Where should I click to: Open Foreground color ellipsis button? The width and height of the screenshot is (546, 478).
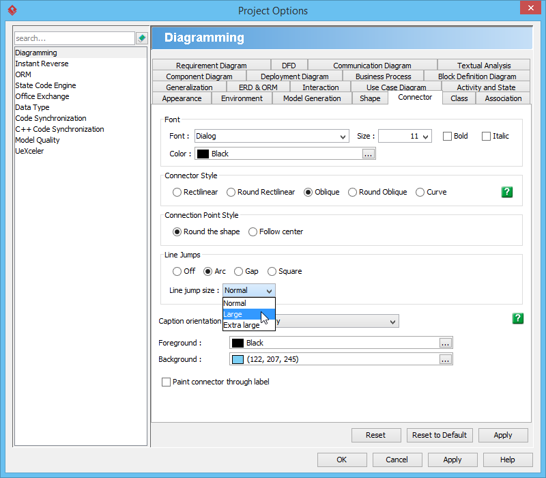pyautogui.click(x=446, y=343)
